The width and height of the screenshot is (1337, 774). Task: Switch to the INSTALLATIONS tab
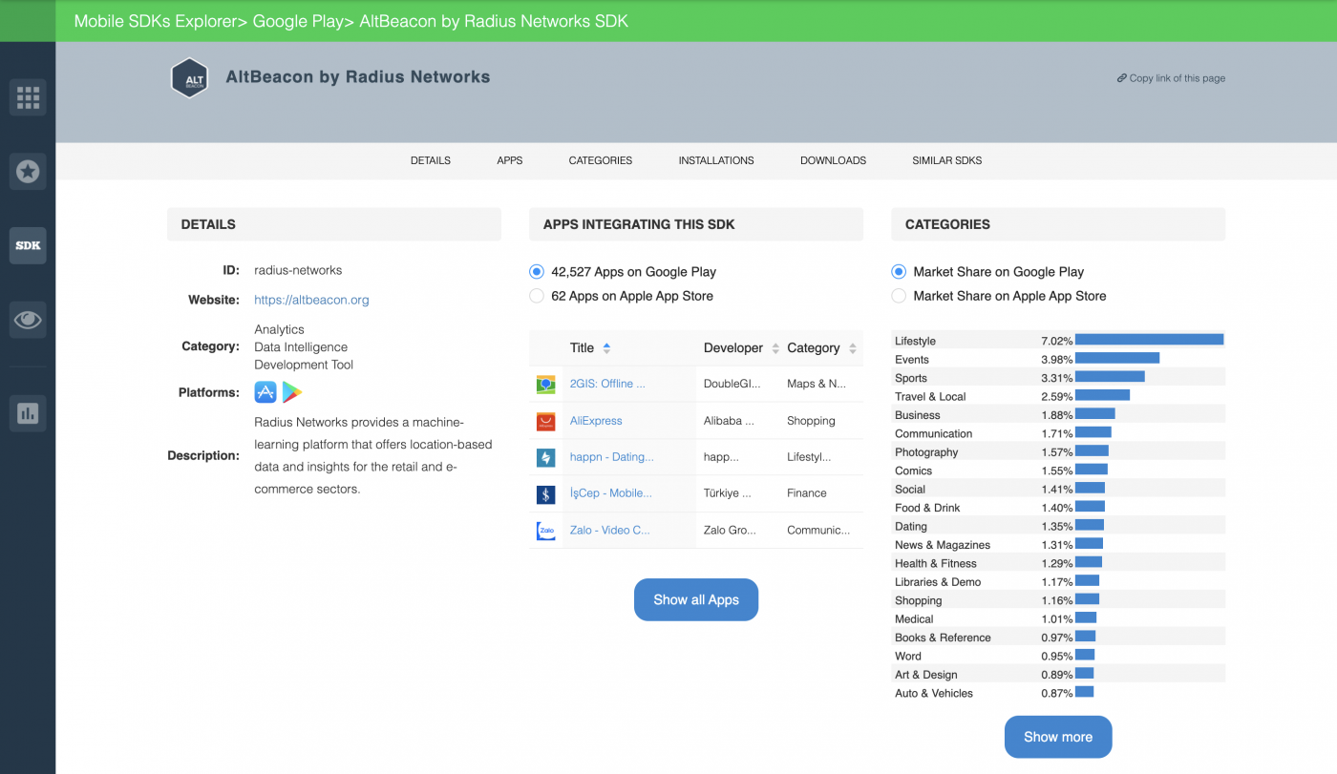point(716,160)
